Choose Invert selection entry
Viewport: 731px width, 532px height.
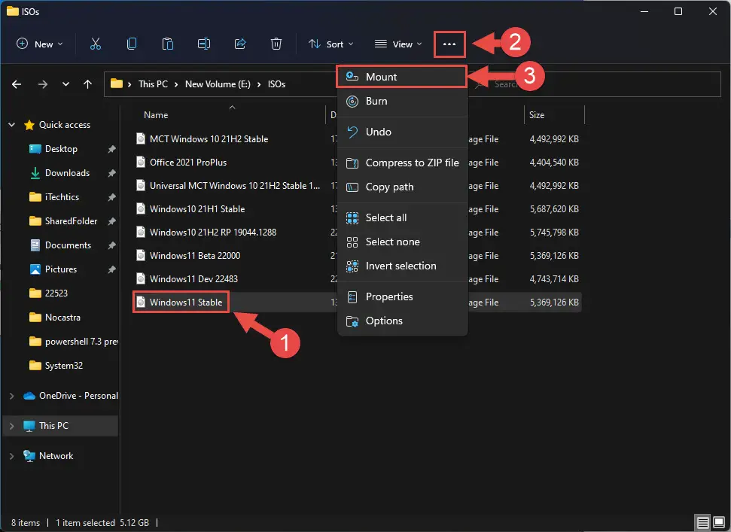402,266
